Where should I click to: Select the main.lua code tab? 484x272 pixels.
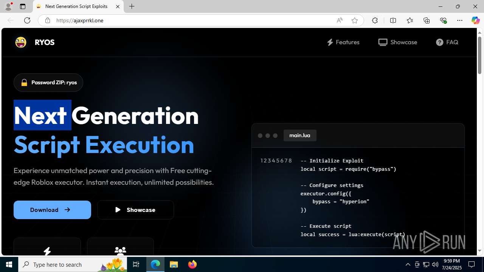coord(300,135)
